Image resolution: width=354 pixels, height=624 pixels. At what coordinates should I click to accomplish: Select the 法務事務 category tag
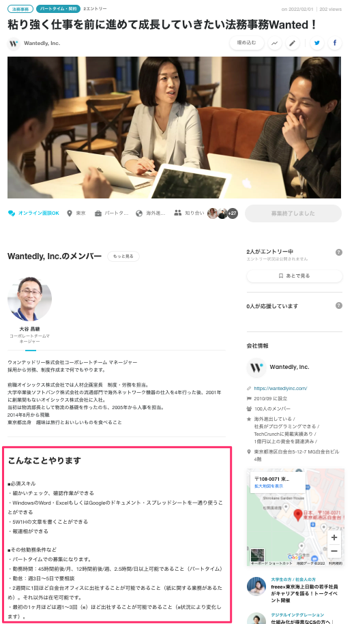20,9
